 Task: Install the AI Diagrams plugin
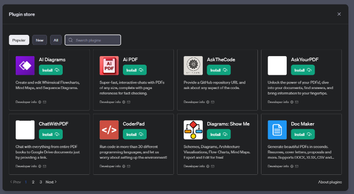(51, 70)
